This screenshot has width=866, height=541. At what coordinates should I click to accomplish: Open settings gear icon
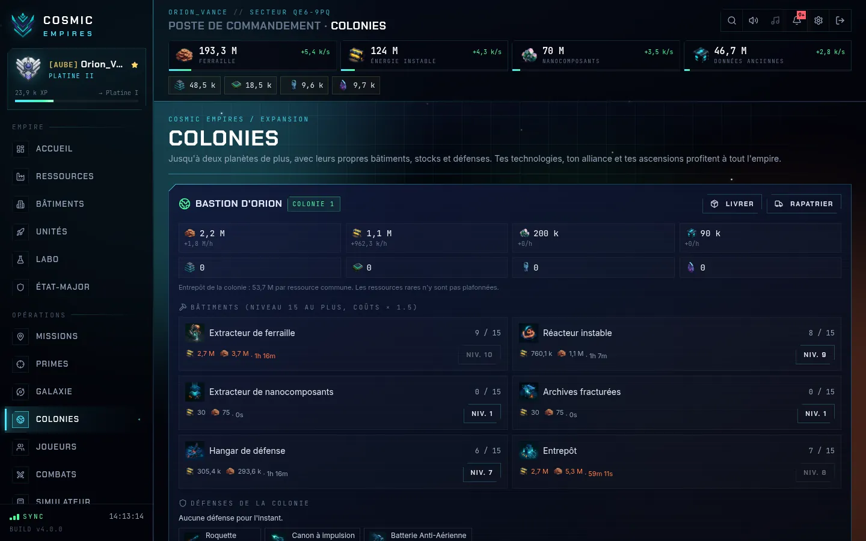point(818,20)
